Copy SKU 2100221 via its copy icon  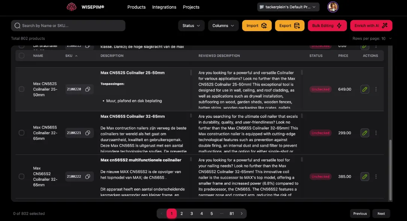(x=88, y=133)
